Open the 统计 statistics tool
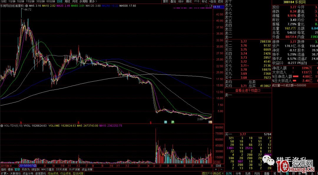The width and height of the screenshot is (318, 175). [x=181, y=1]
